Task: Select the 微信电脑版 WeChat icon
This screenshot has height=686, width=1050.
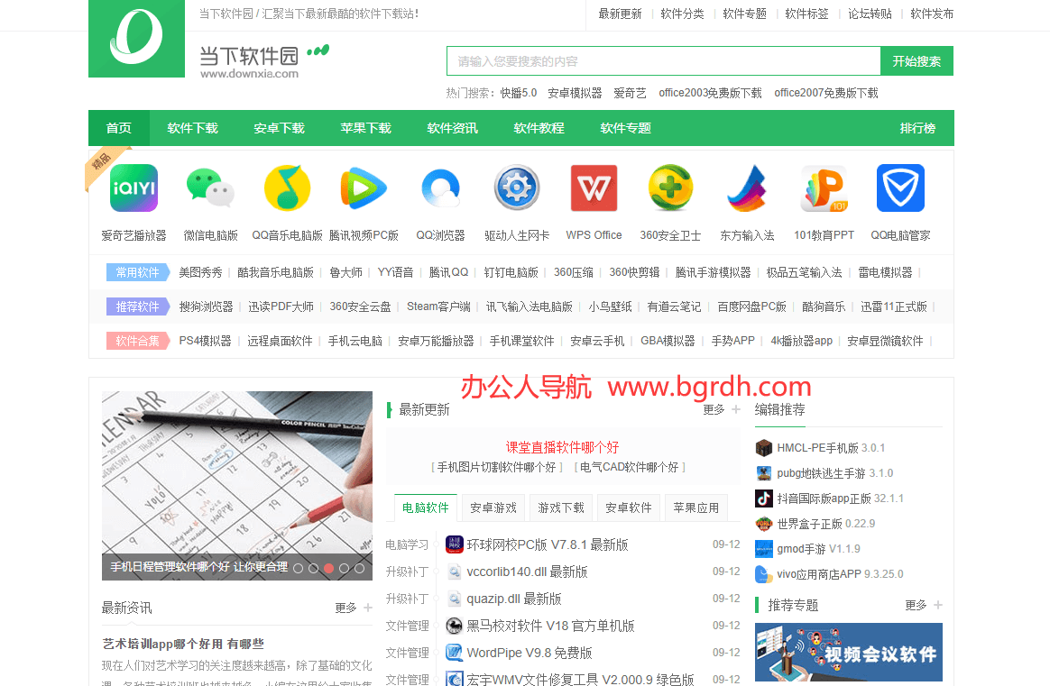Action: click(210, 188)
